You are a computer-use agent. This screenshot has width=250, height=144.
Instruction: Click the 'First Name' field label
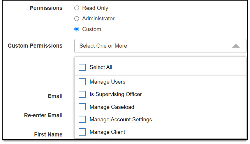pyautogui.click(x=48, y=135)
